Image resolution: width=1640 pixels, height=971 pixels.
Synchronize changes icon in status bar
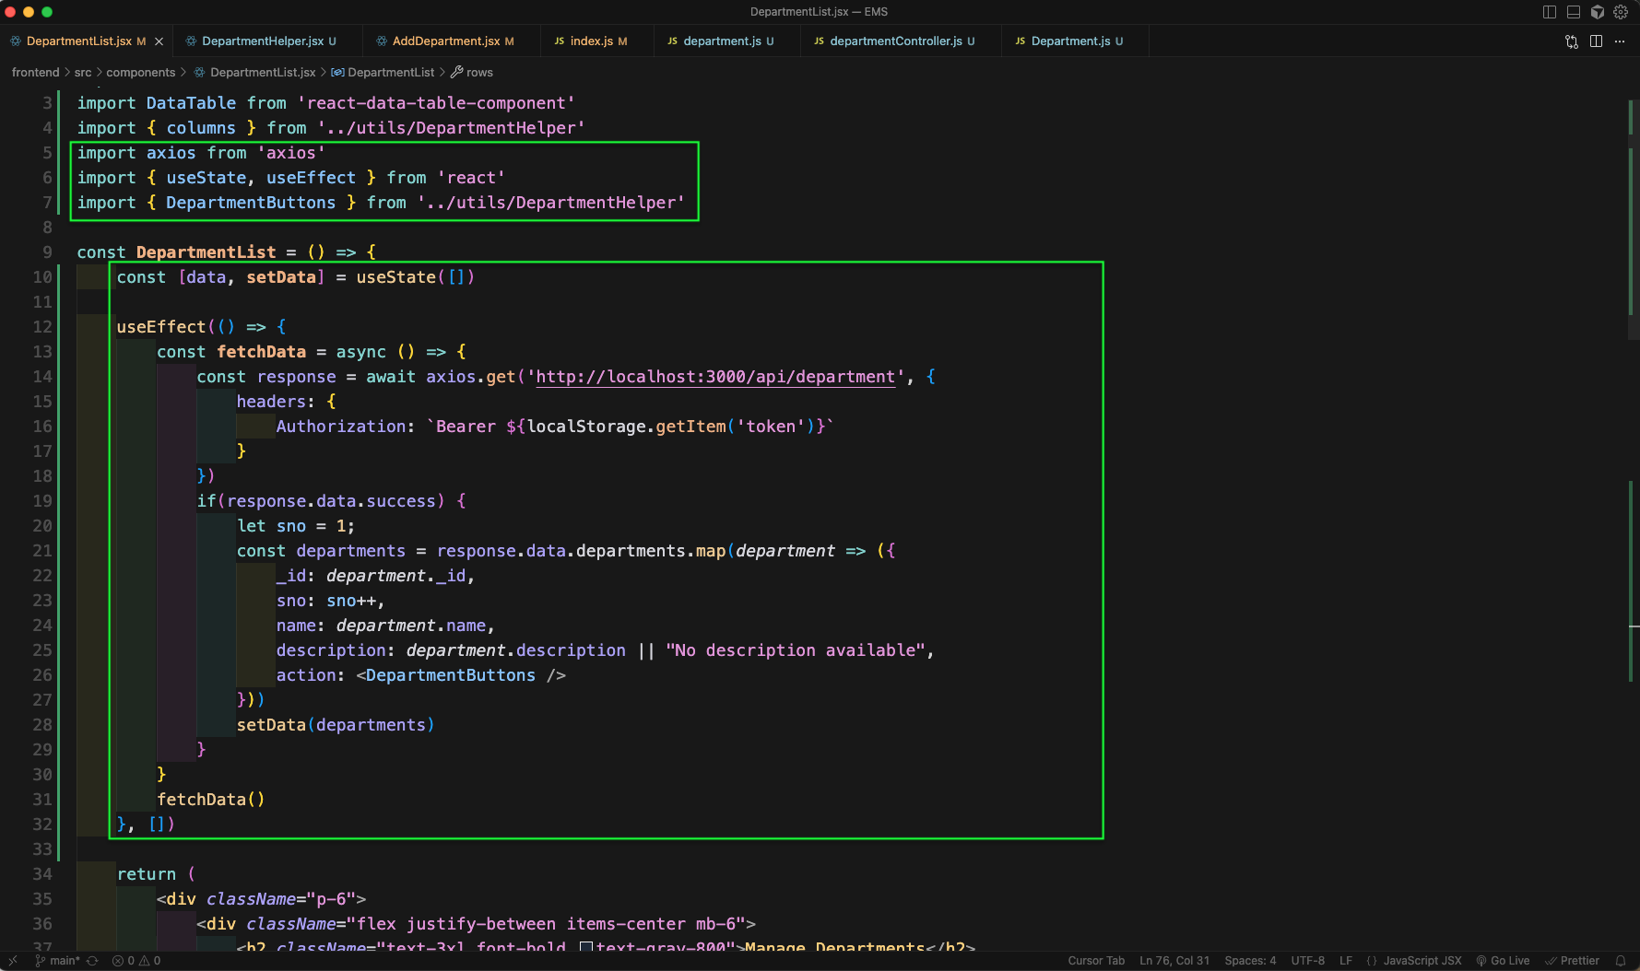(92, 961)
